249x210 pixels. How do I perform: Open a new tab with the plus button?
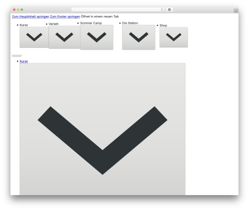tap(236, 11)
